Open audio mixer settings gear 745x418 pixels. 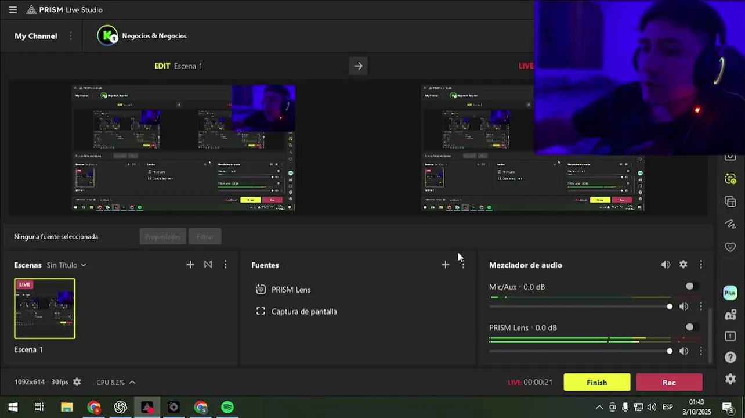click(x=683, y=265)
